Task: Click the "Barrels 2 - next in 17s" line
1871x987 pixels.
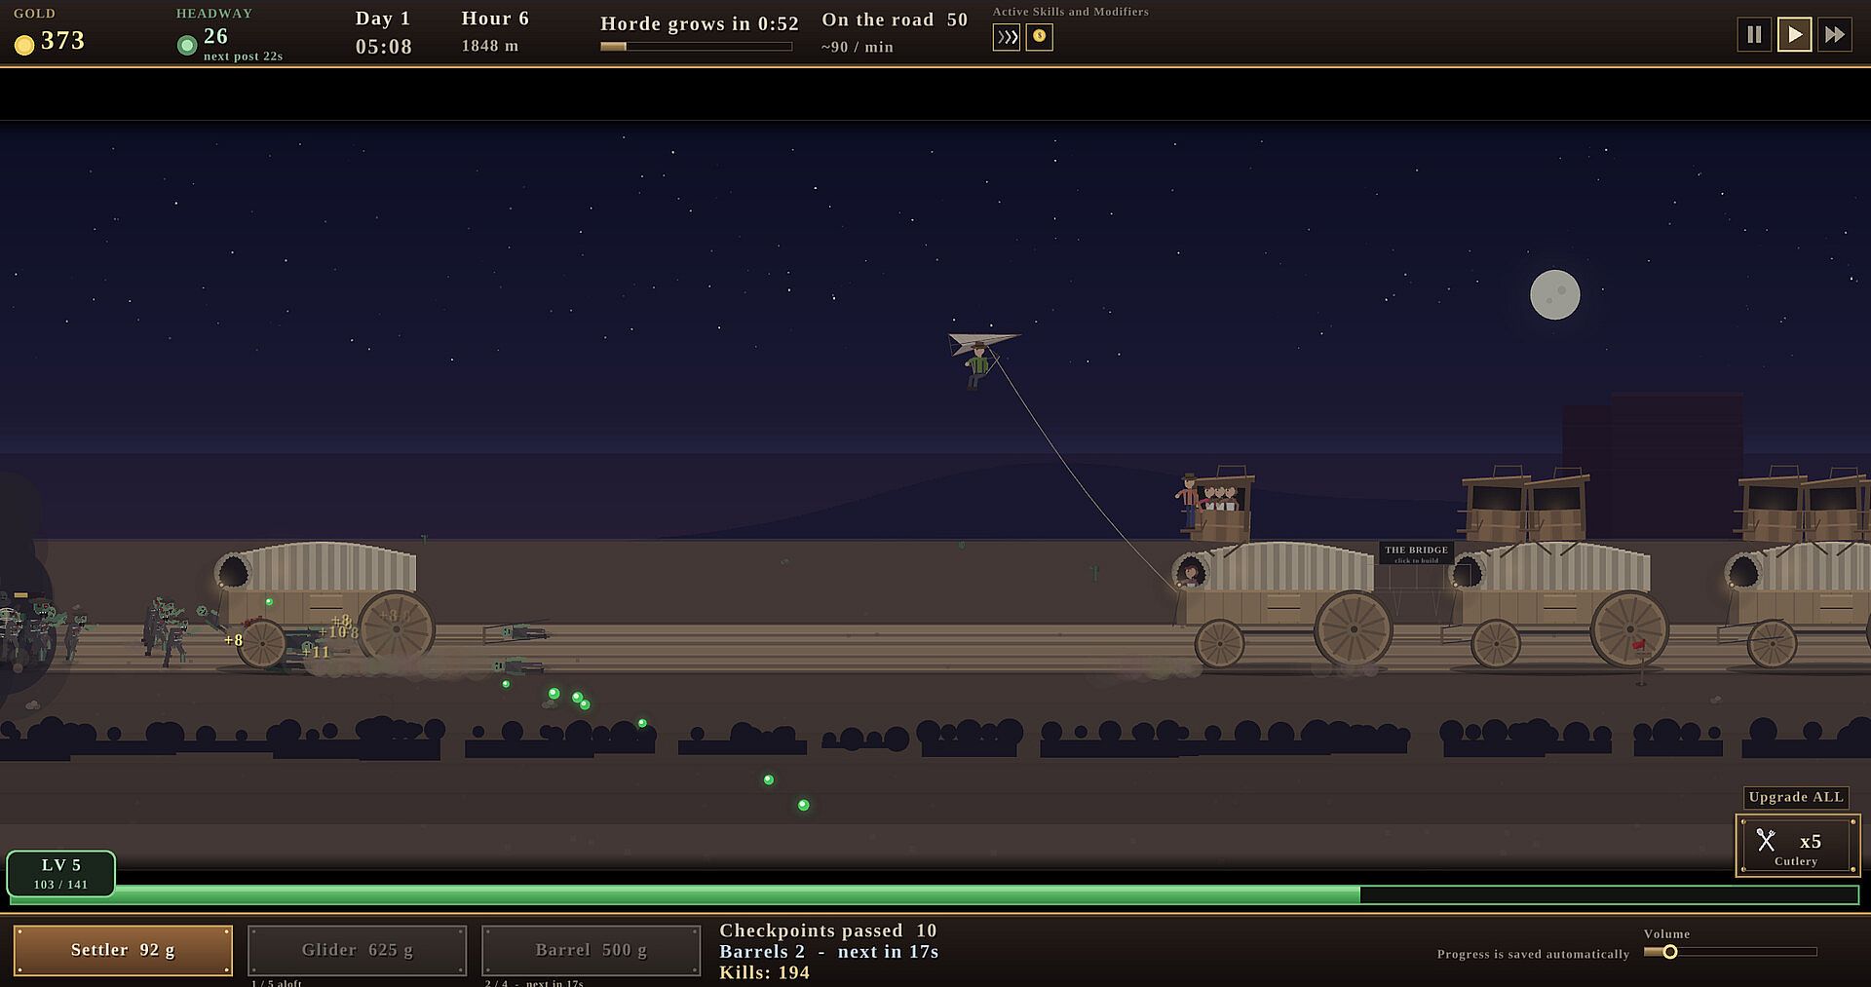Action: (x=829, y=952)
